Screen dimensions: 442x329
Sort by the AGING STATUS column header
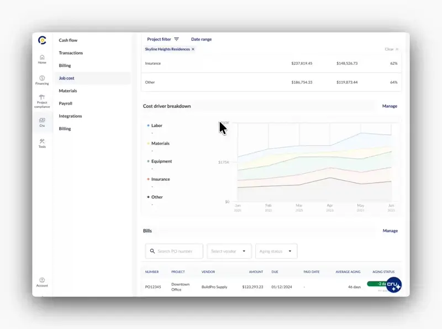[x=383, y=271]
